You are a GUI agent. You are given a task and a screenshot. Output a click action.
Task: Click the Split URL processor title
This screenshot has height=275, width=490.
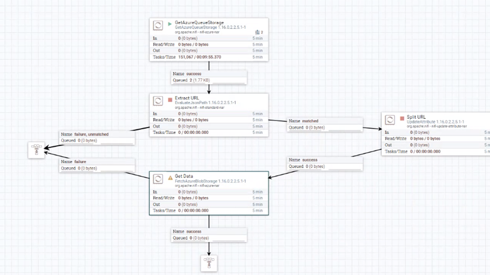[416, 117]
